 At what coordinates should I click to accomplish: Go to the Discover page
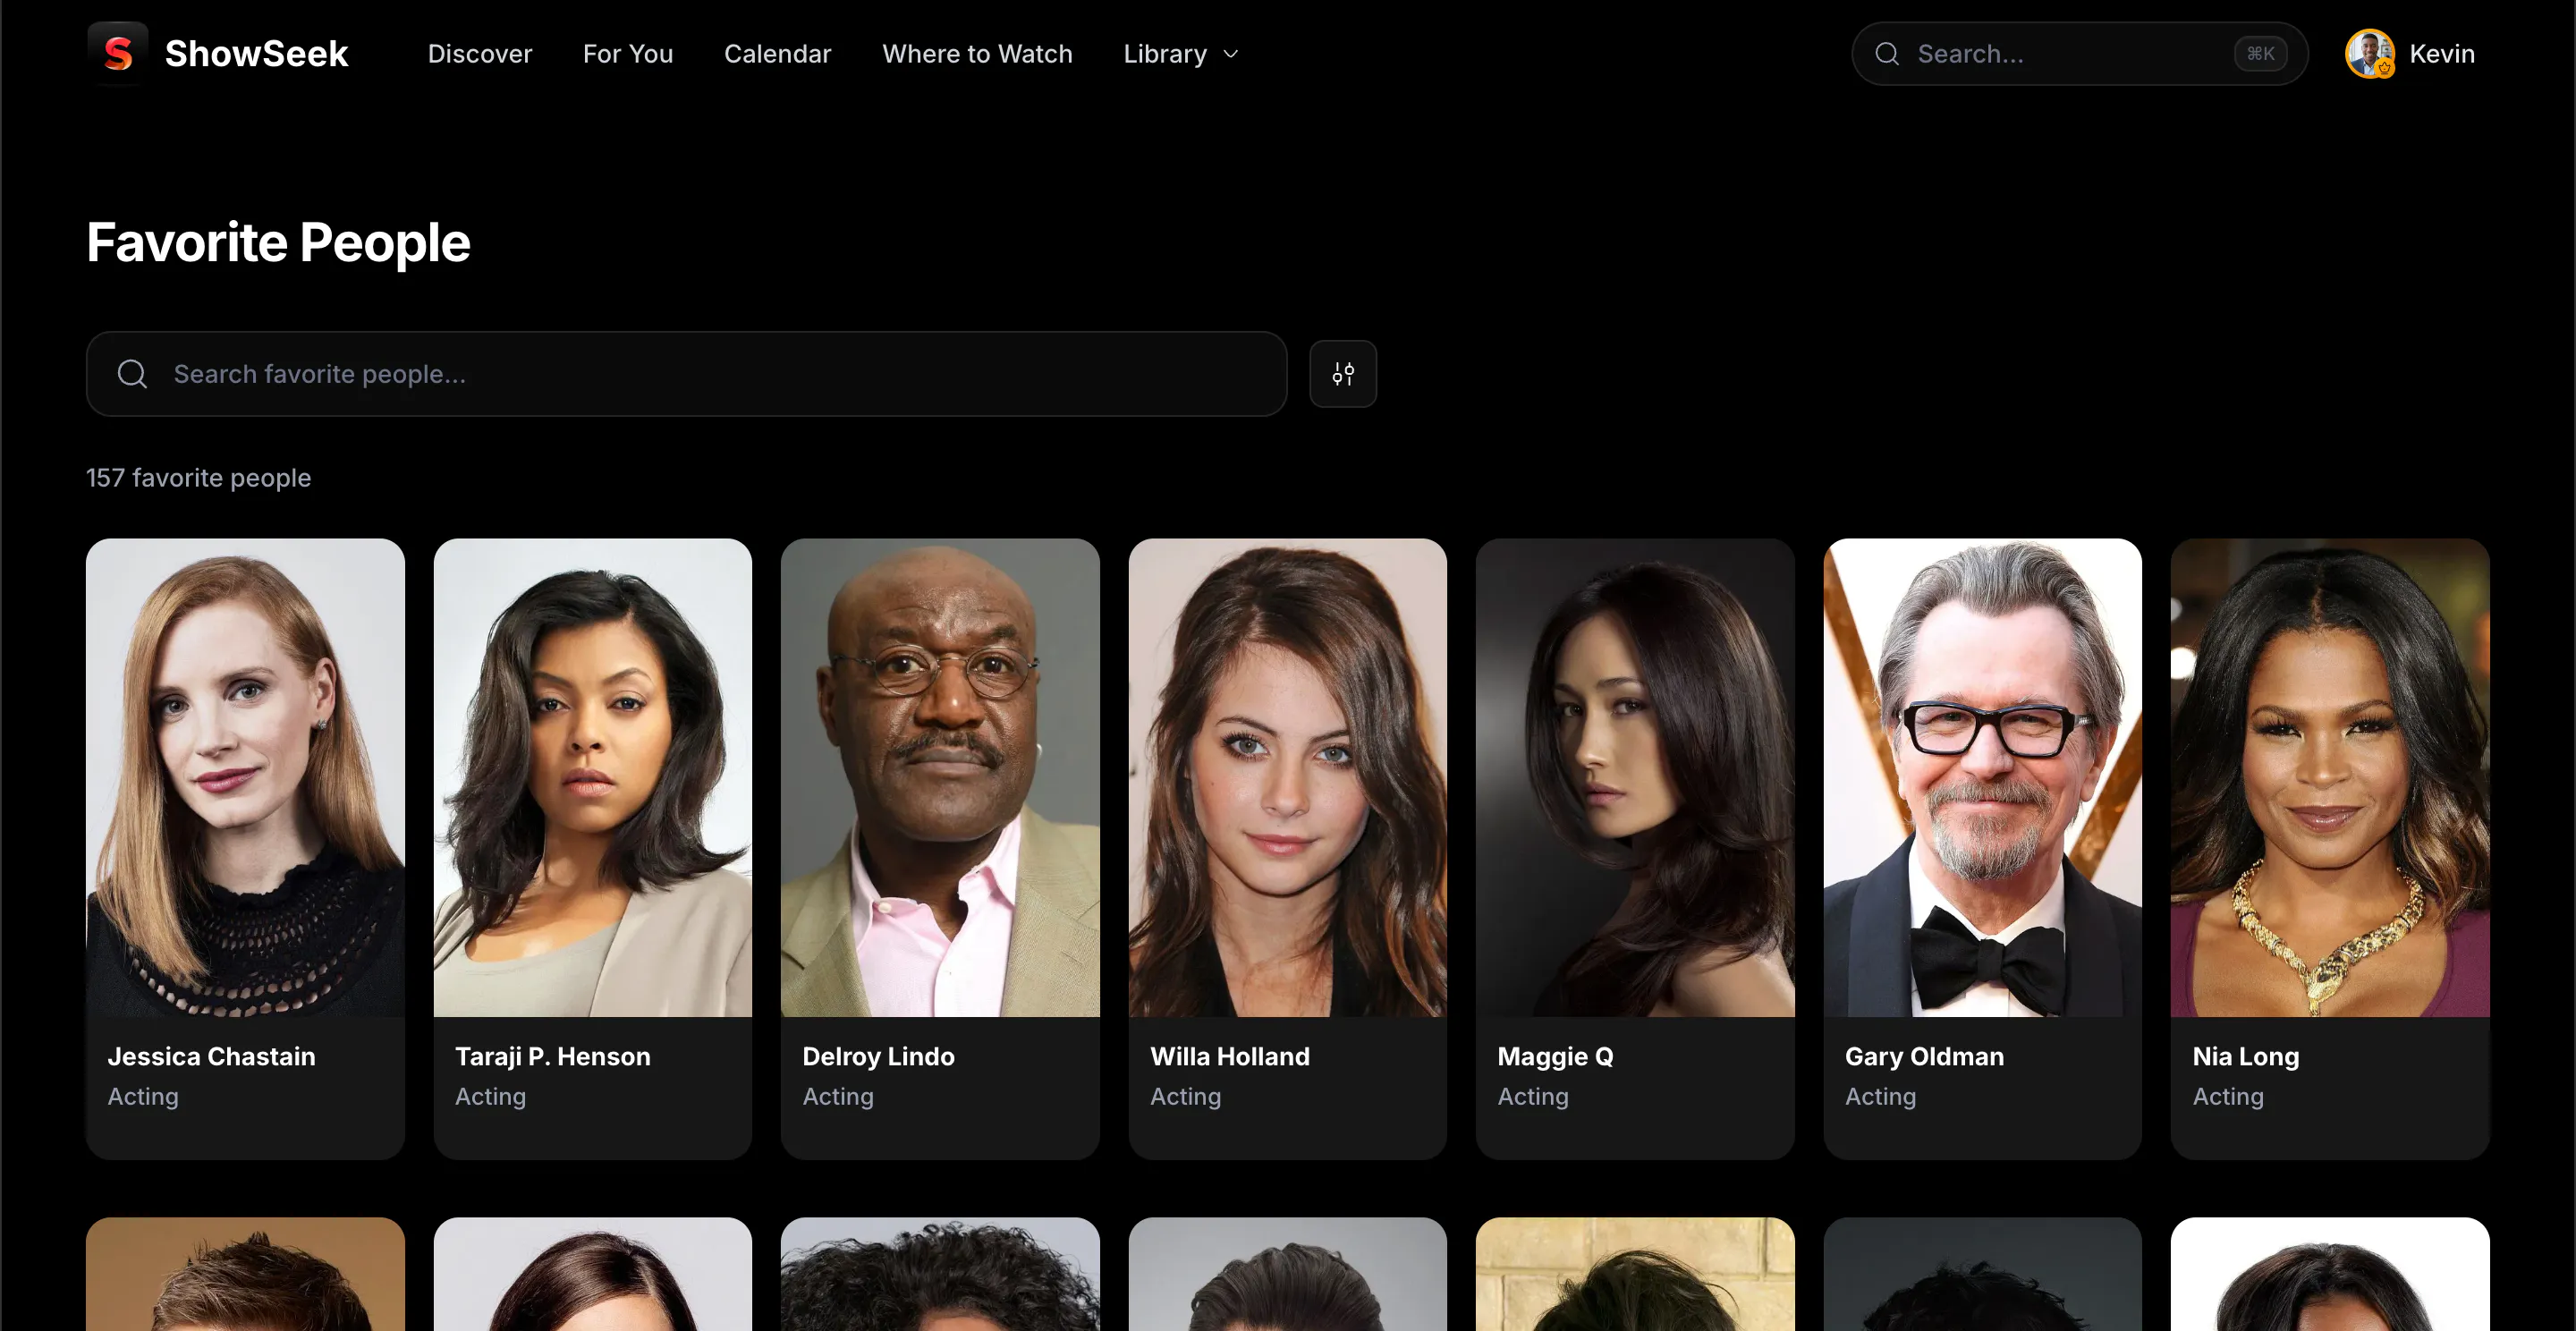click(480, 54)
